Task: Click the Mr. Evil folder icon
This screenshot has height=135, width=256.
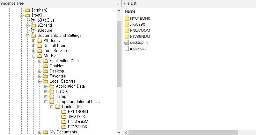Action: click(x=40, y=56)
